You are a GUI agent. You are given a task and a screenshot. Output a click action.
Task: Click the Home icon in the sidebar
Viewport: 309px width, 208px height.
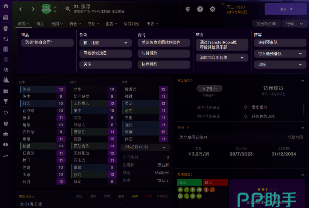coord(6,6)
